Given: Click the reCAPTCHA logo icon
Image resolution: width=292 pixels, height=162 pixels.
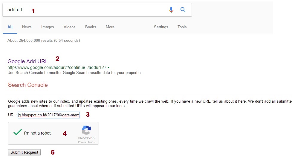Looking at the screenshot, I should (86, 130).
